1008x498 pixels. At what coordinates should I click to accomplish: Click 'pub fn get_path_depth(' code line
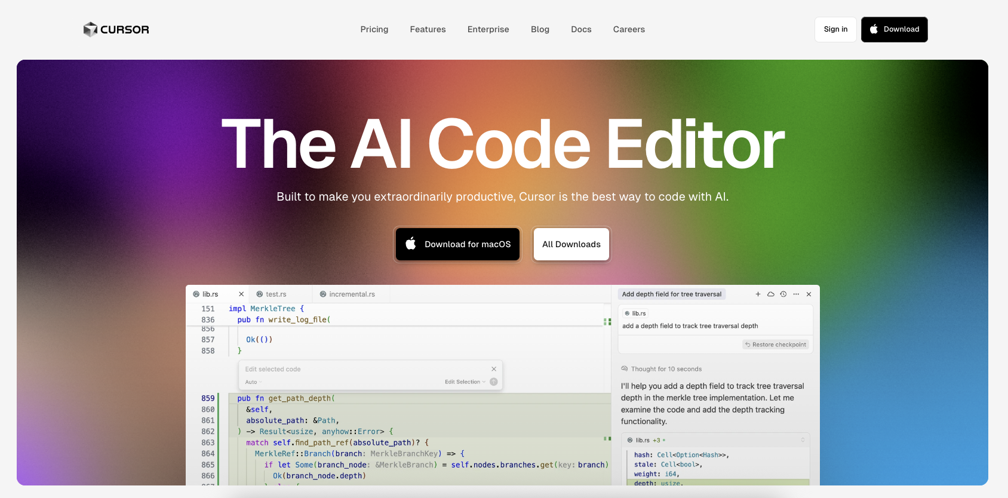(286, 398)
